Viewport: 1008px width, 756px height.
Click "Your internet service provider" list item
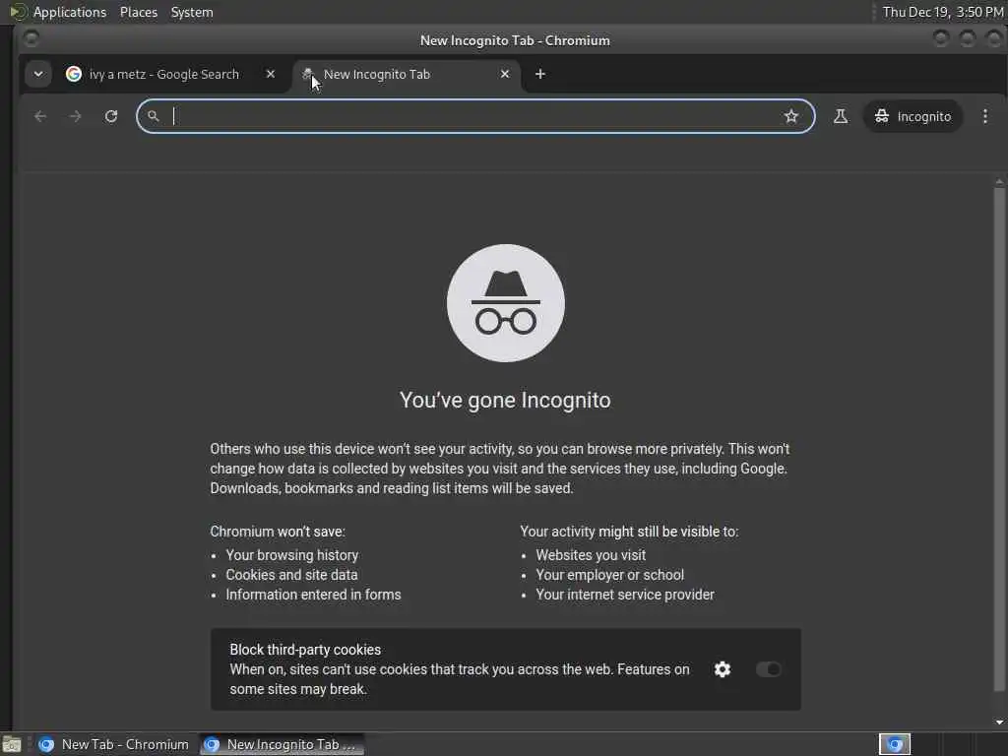(x=625, y=595)
